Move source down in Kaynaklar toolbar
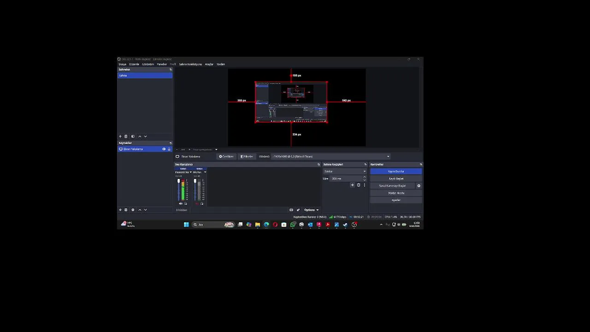Image resolution: width=590 pixels, height=332 pixels. pos(145,210)
